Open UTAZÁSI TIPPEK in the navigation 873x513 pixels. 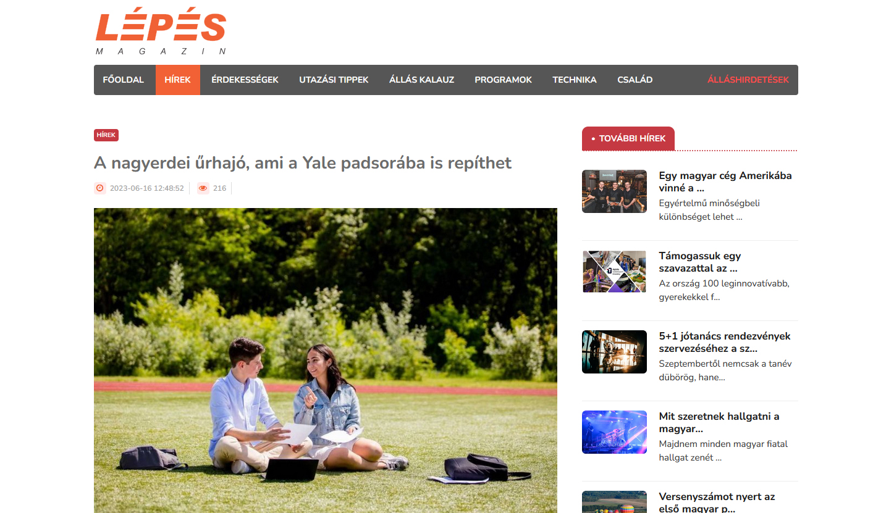(334, 80)
